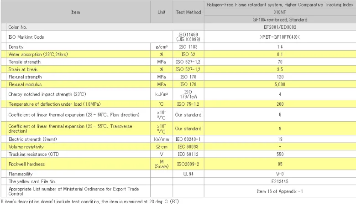
Task: Click the "Unit" column header
Action: 161,12
